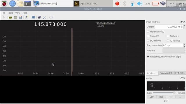Screen dimensions: 186x104
Task: Open the Tools menu
Action: [x=10, y=13]
